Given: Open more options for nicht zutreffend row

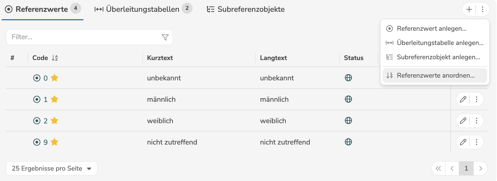Looking at the screenshot, I should tap(476, 142).
